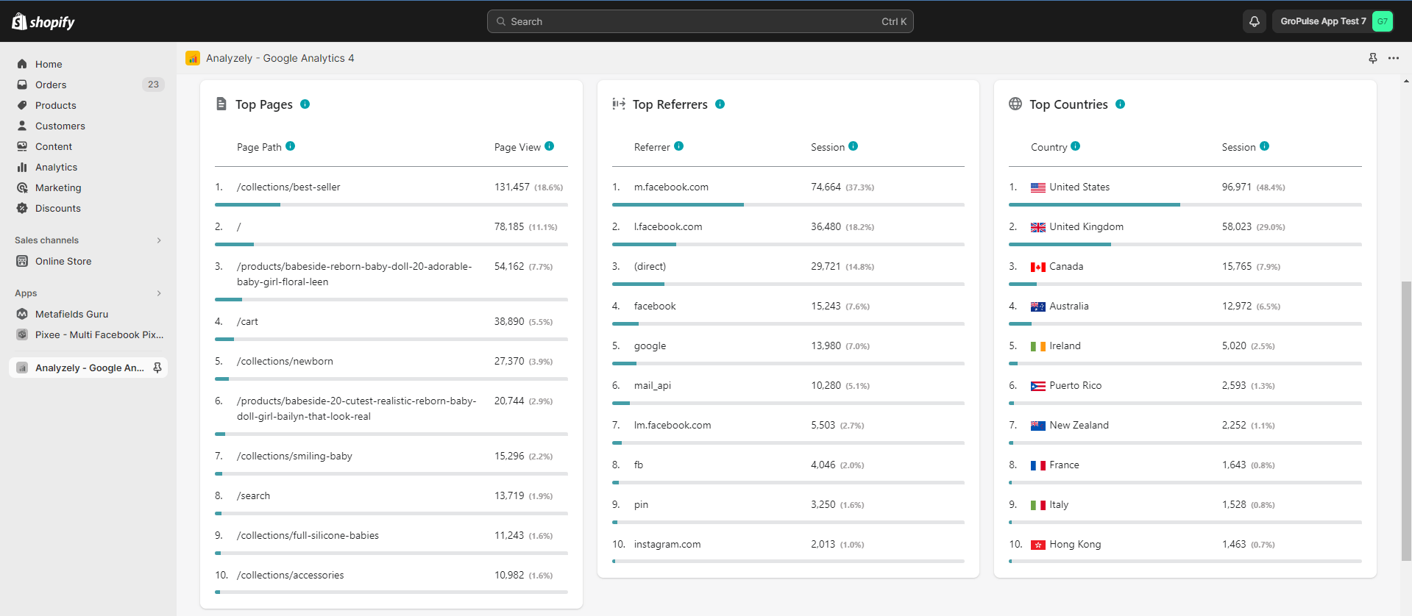The image size is (1412, 616).
Task: Open the notifications bell
Action: click(x=1255, y=21)
